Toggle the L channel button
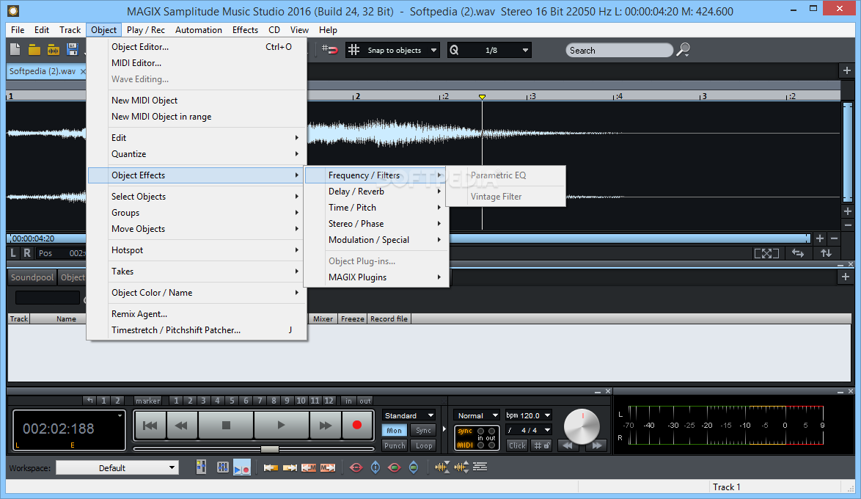Image resolution: width=861 pixels, height=499 pixels. pyautogui.click(x=14, y=253)
